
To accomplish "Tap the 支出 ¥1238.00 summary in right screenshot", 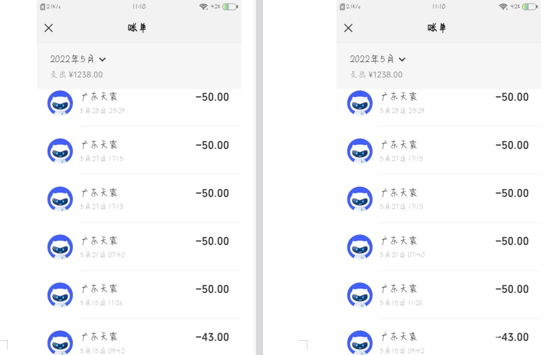I will tap(377, 74).
